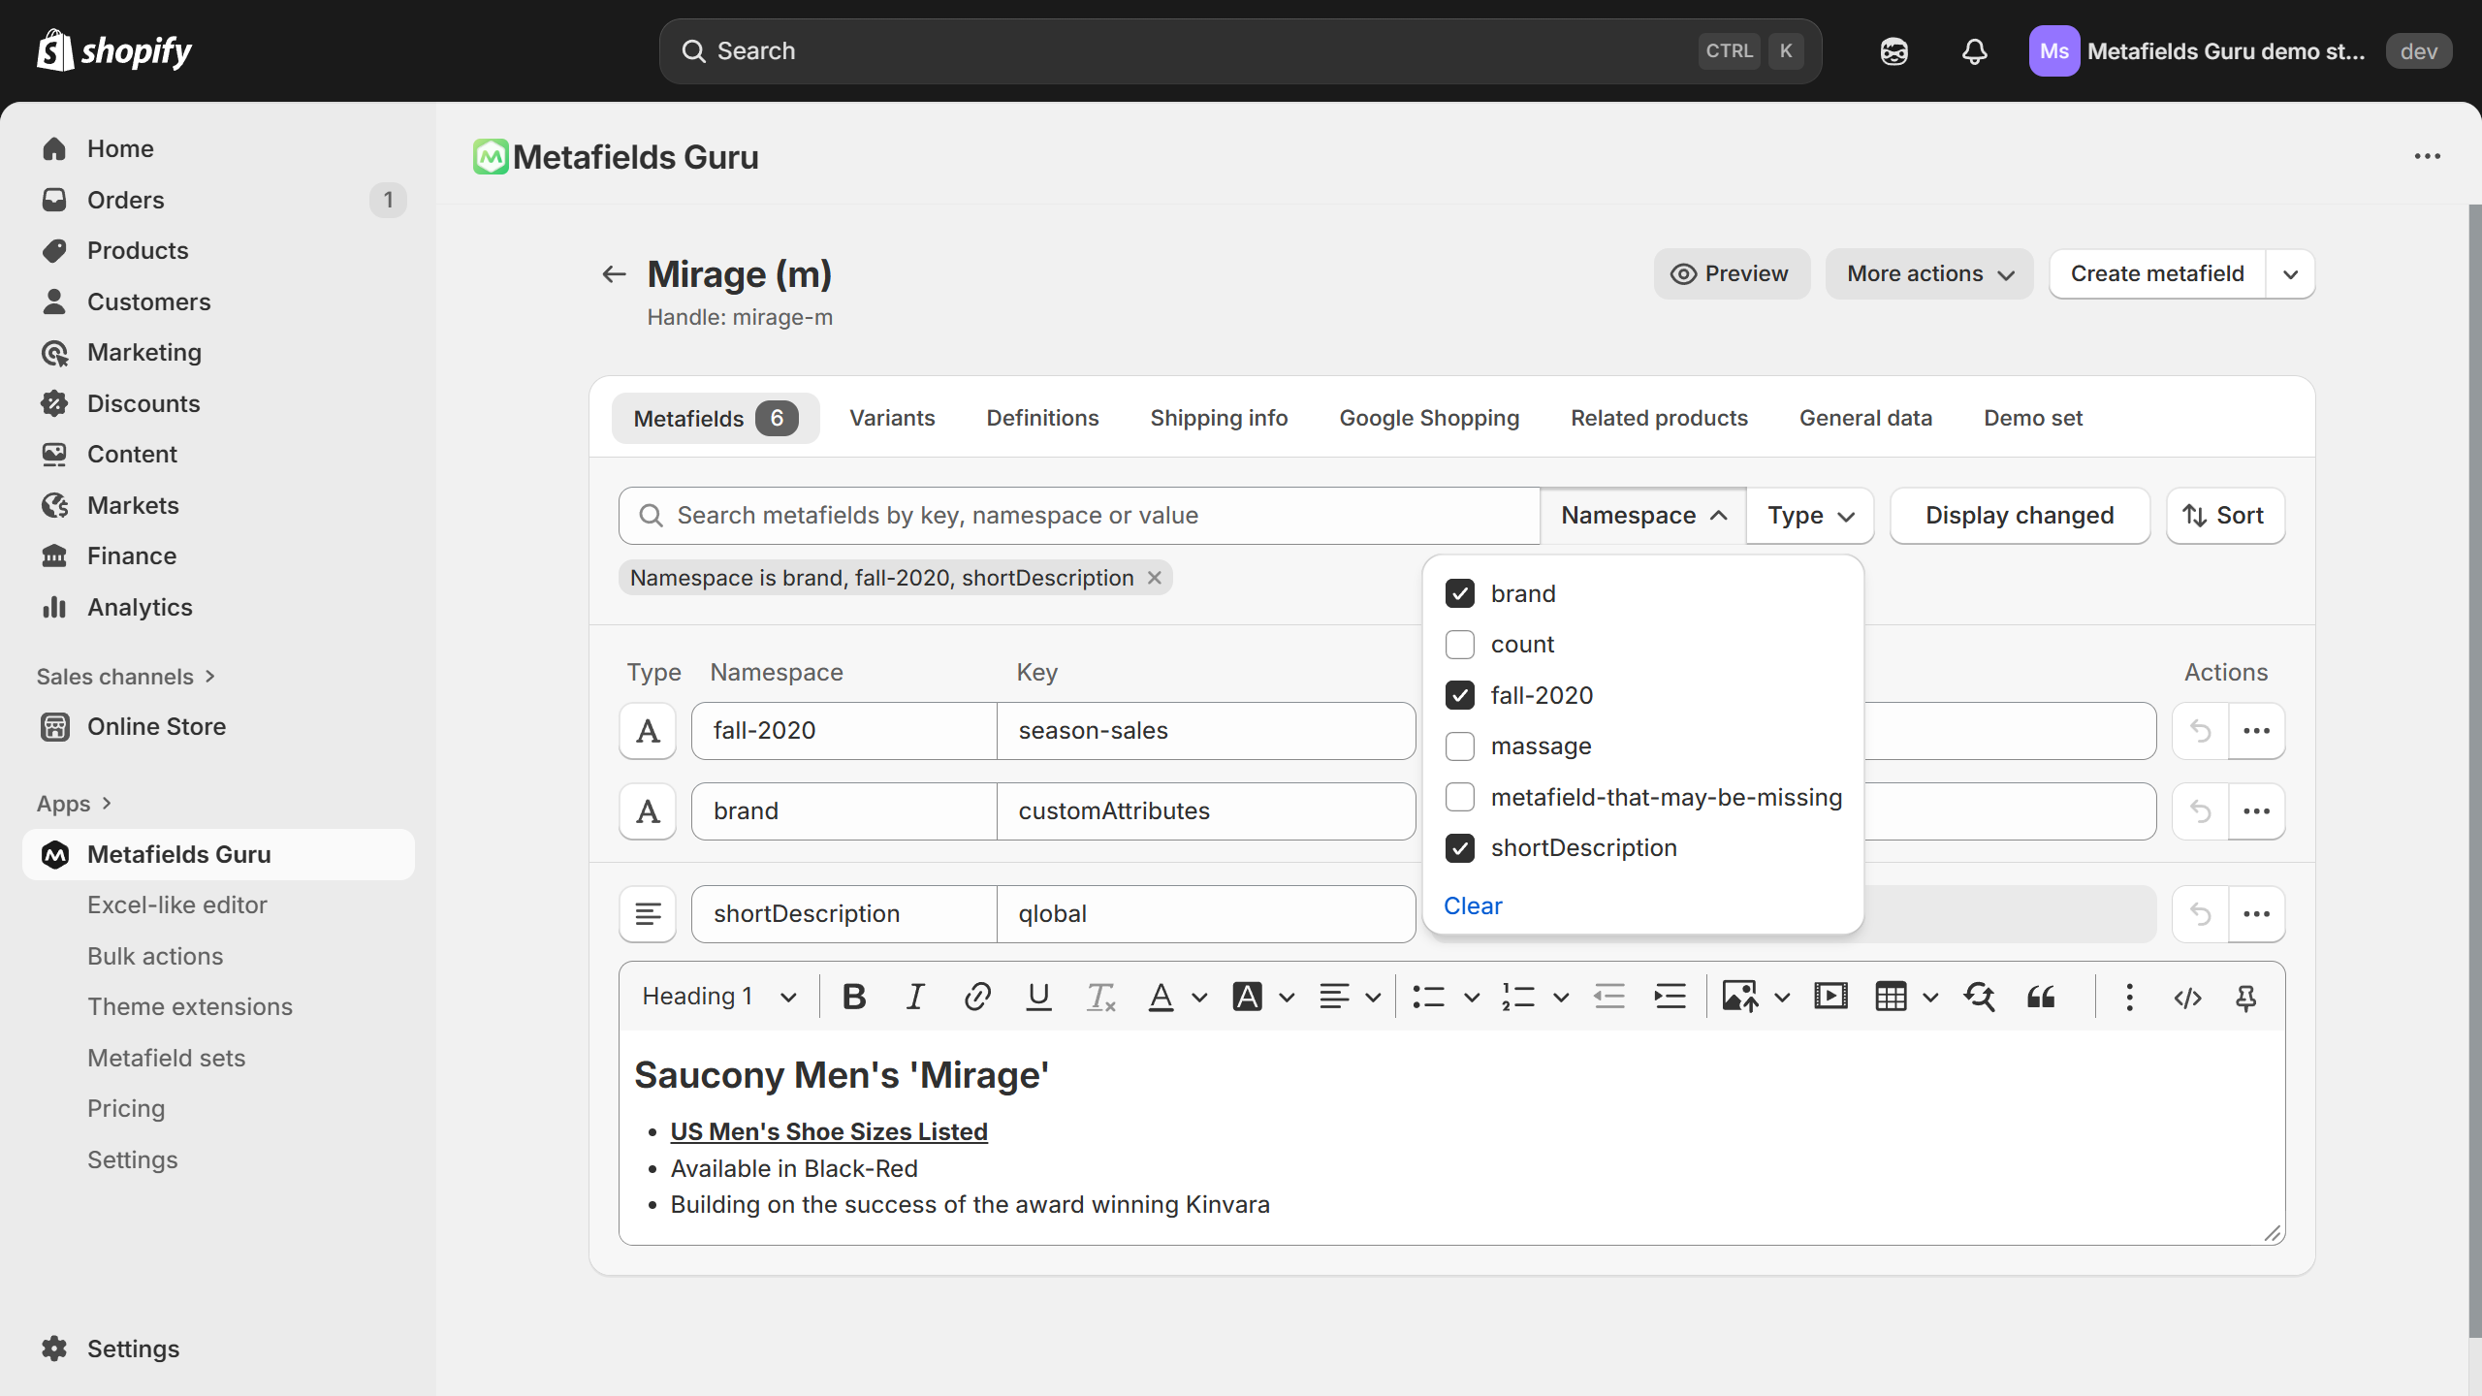Click the Bold formatting icon

[x=853, y=997]
